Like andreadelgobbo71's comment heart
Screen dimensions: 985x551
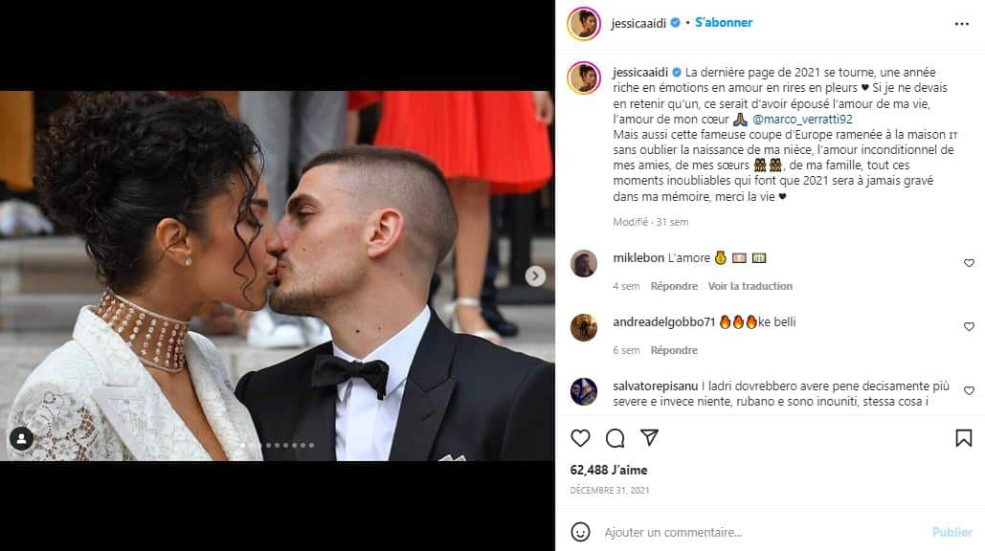coord(969,326)
